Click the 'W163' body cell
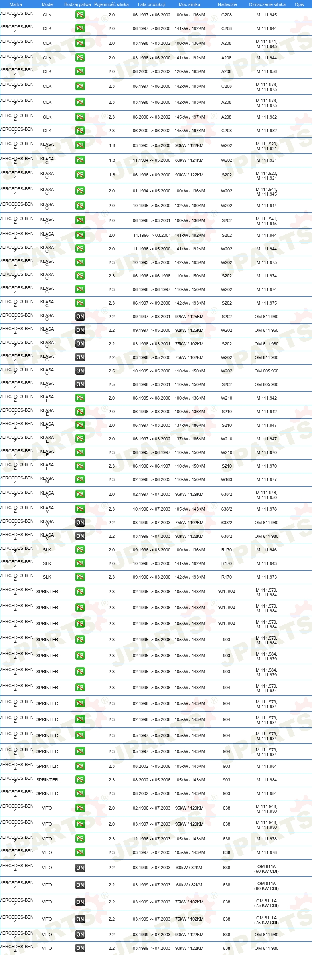312x955 pixels. click(227, 479)
